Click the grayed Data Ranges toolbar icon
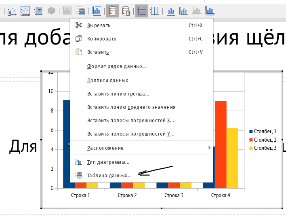Image resolution: width=286 pixels, height=223 pixels. [67, 11]
